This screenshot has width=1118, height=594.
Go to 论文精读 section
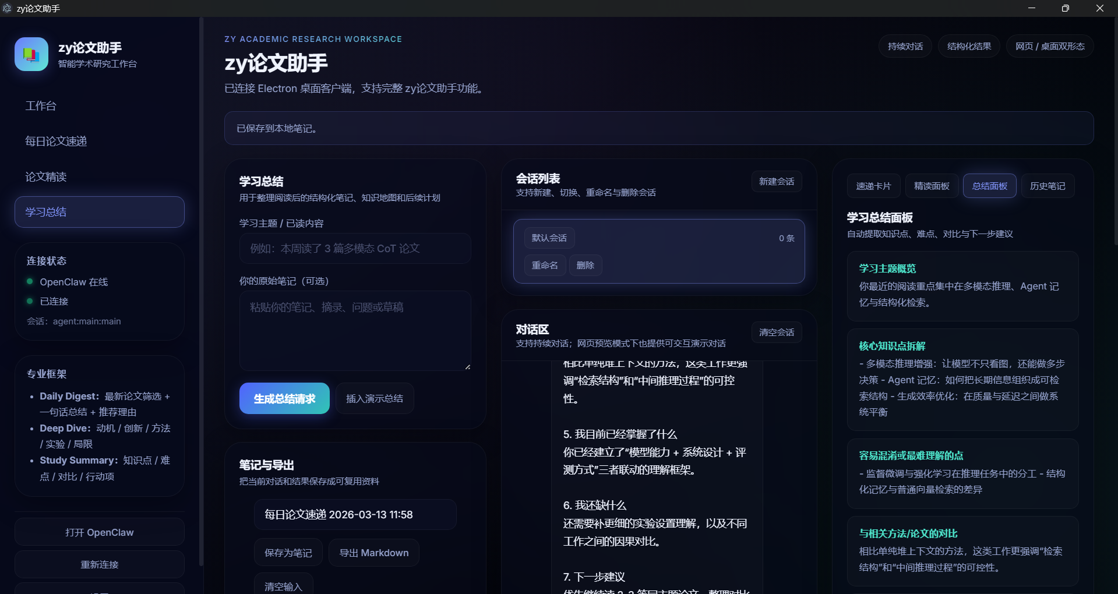click(x=100, y=177)
